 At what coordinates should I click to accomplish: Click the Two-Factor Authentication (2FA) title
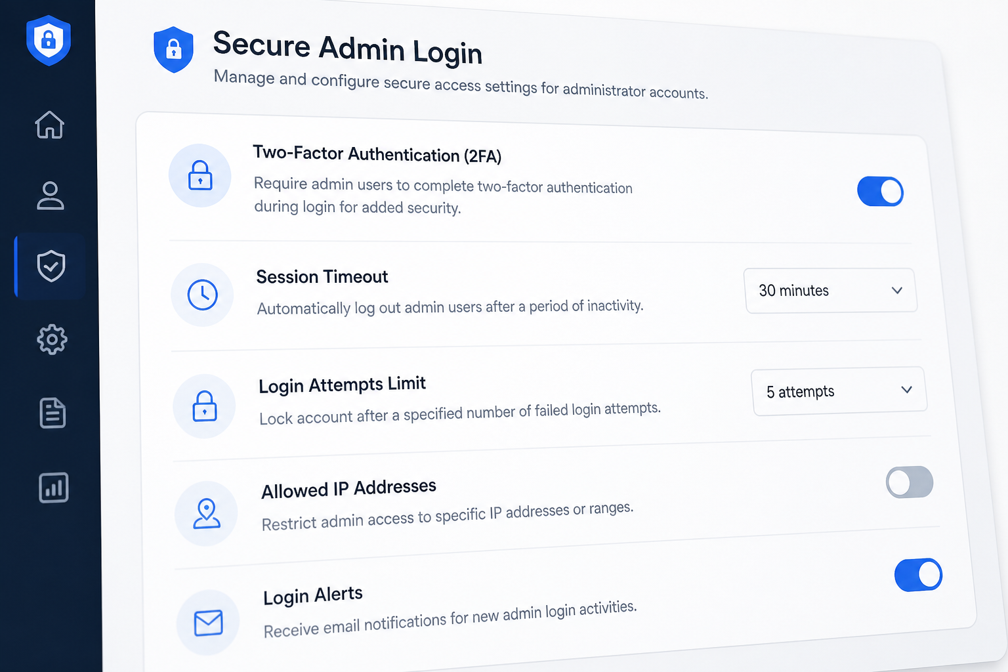[377, 154]
